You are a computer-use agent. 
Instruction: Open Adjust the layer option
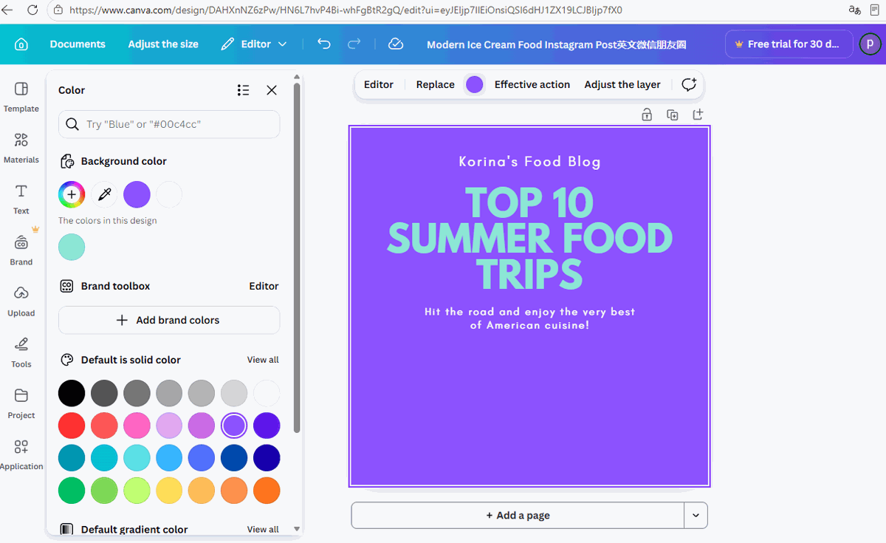pos(622,84)
